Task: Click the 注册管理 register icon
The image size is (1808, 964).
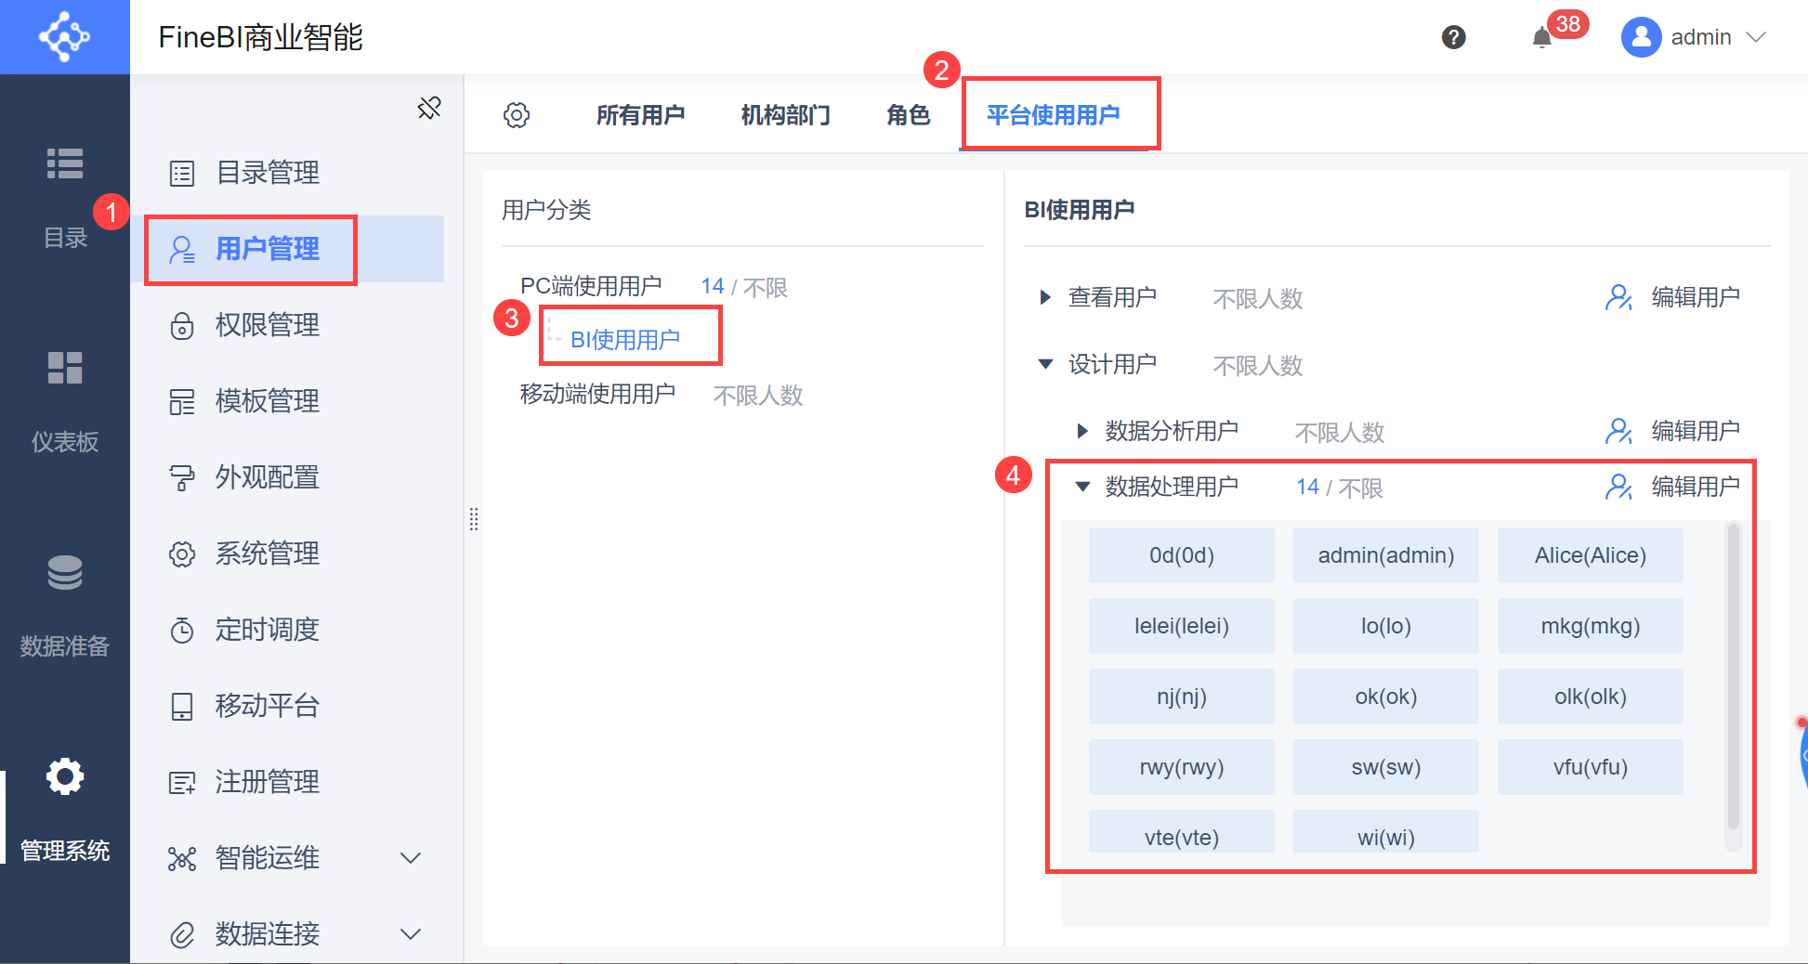Action: point(182,783)
